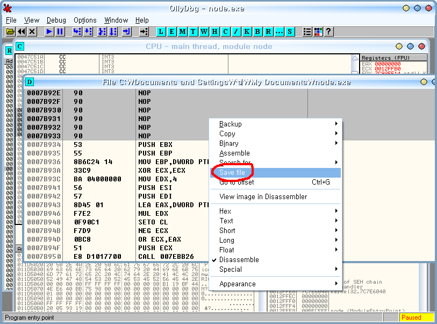Expand the Binary submenu arrow
The width and height of the screenshot is (437, 324).
(336, 143)
